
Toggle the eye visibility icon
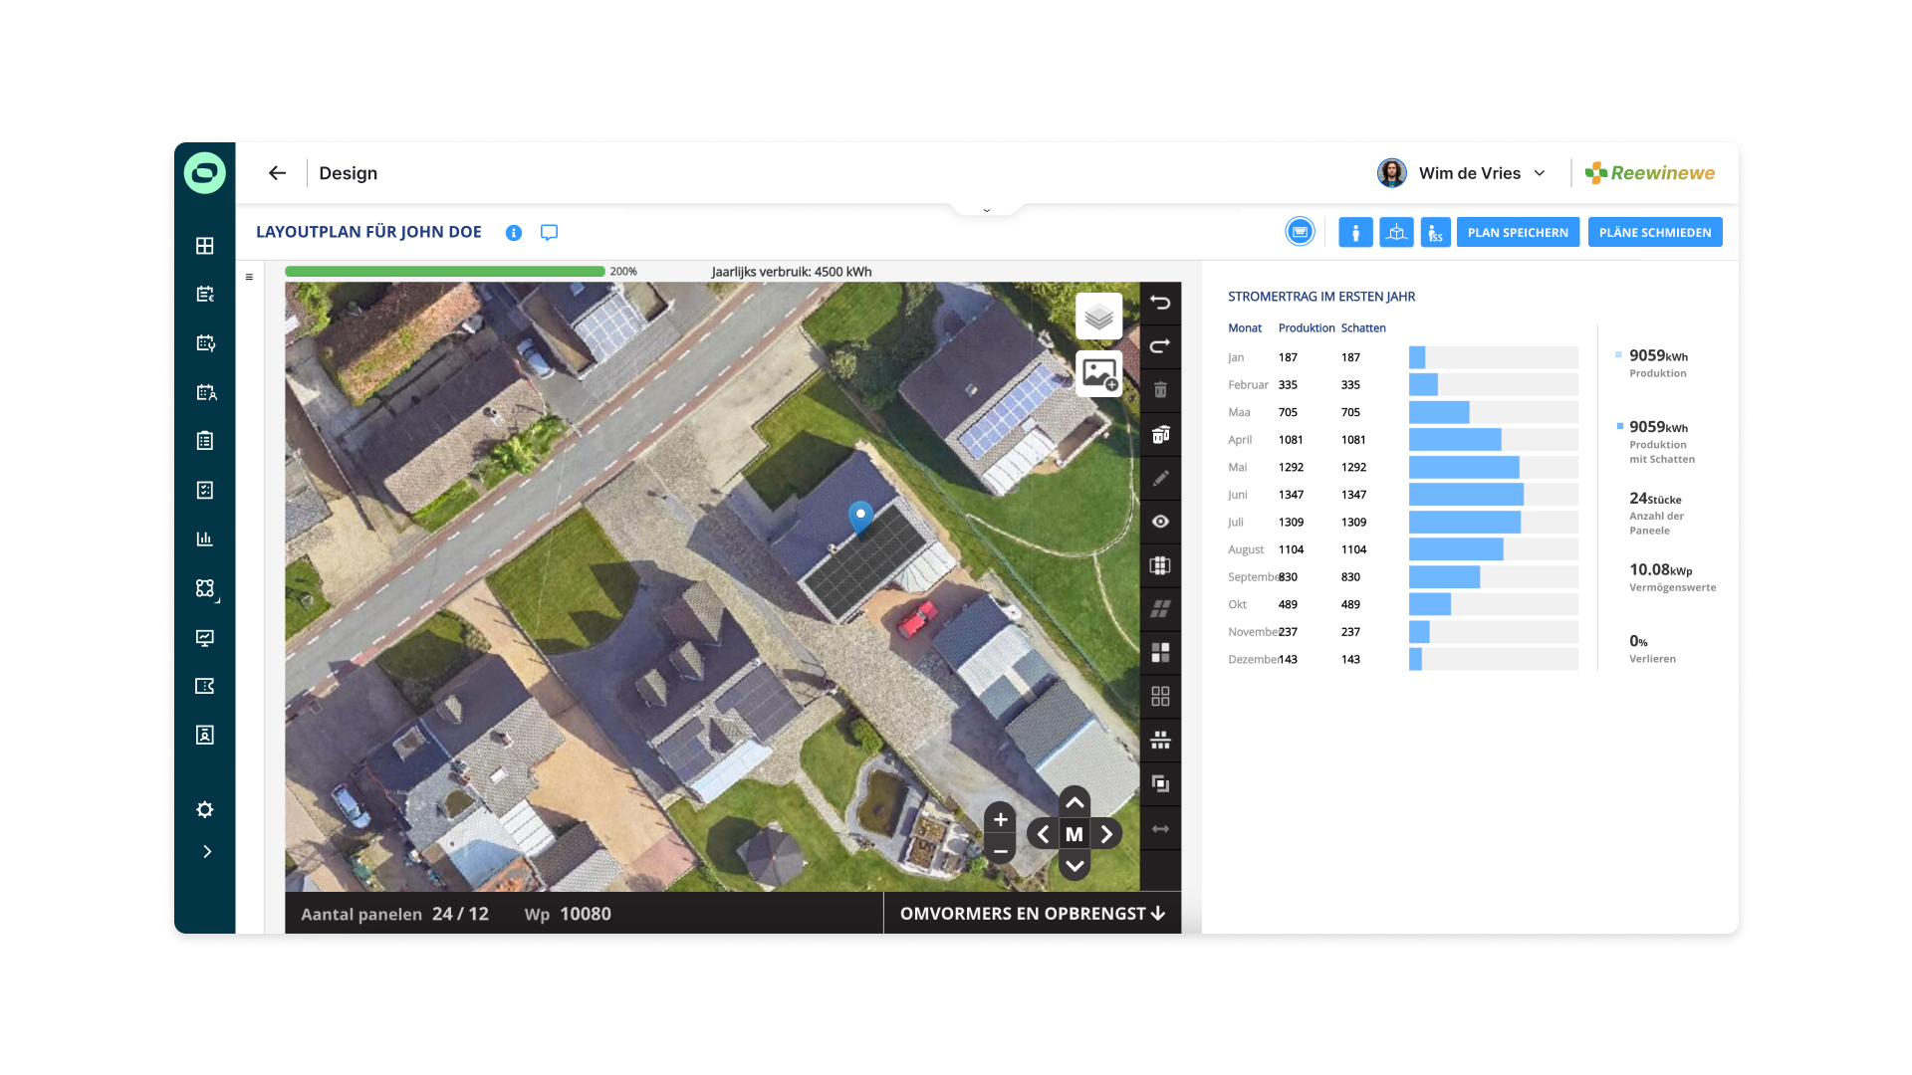1160,522
